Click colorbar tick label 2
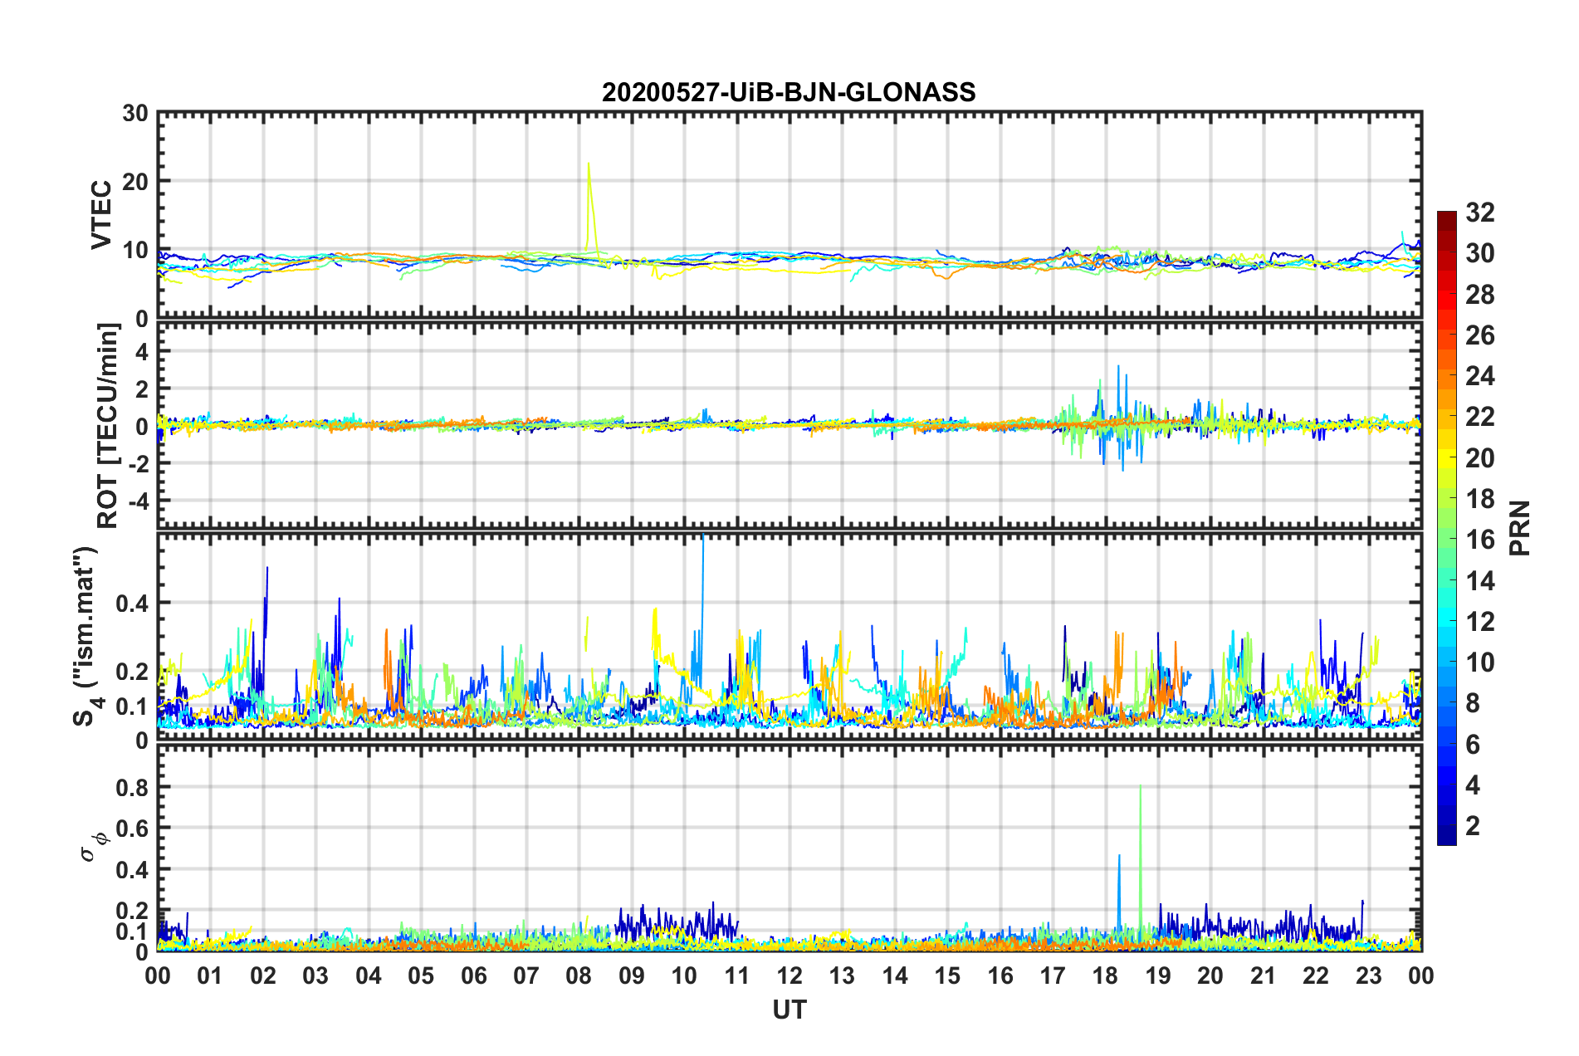This screenshot has height=1056, width=1579. (1473, 826)
